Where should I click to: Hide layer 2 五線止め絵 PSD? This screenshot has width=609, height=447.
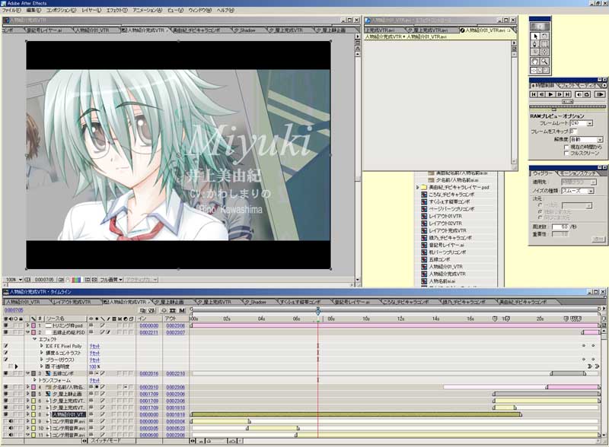tap(5, 332)
